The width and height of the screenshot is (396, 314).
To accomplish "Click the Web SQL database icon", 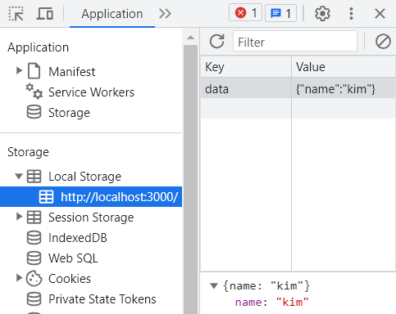I will [x=34, y=258].
